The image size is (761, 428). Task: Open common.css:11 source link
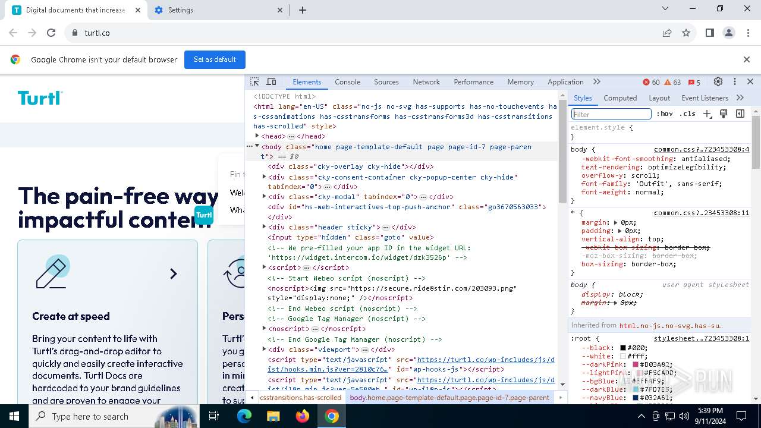702,213
